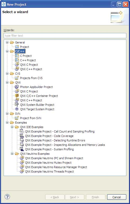Select C Project under C/C++
Viewport: 130px width, 204px height.
(26, 56)
